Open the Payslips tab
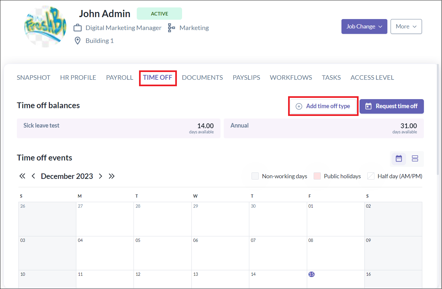The height and width of the screenshot is (289, 442). point(246,77)
